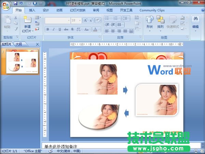Screen dimensions: 205x154
Task: Open the Slide Show (幻灯片放映) tab
Action: (78, 10)
